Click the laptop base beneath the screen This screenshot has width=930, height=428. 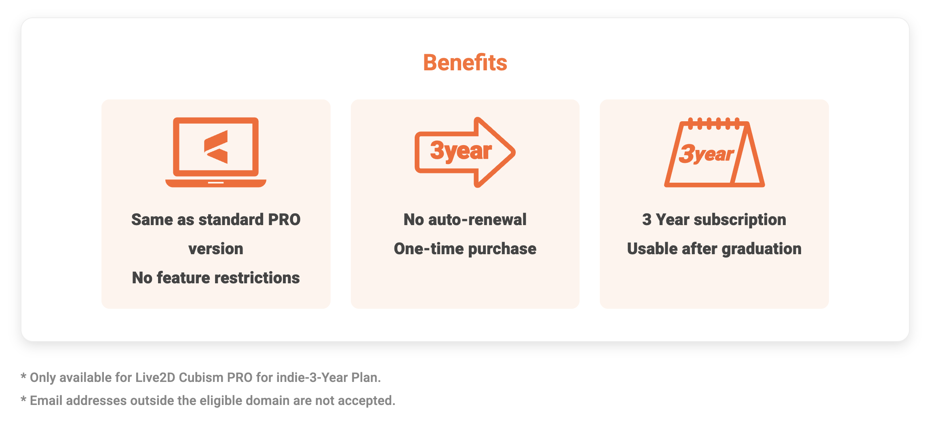coord(216,183)
